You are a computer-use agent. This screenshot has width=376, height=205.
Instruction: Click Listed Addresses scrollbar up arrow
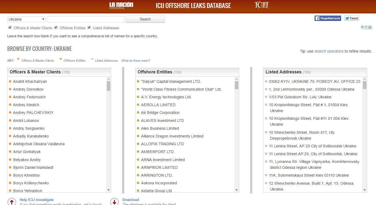tap(364, 79)
